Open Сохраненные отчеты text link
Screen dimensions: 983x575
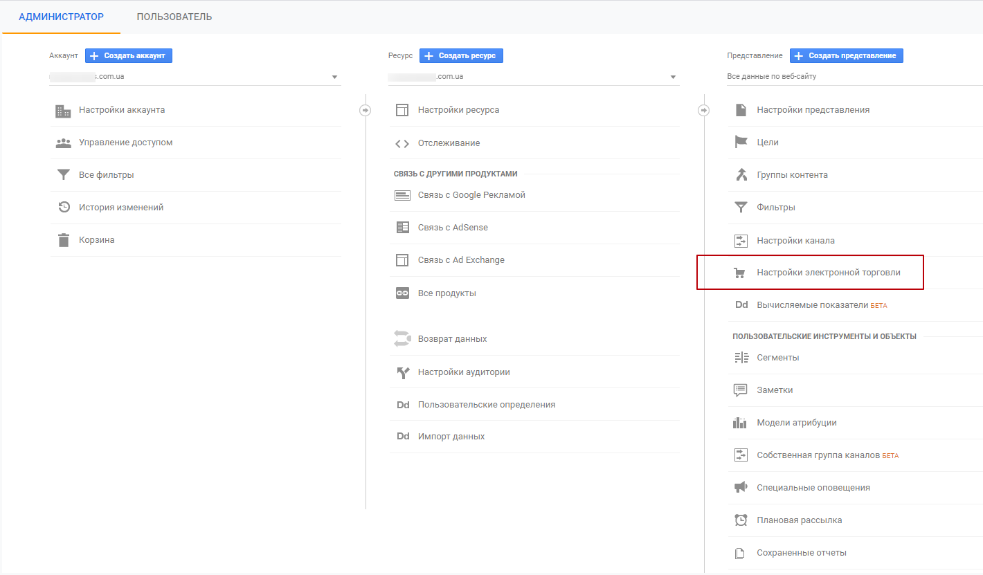click(802, 553)
